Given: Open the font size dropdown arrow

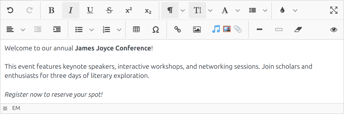Looking at the screenshot, I should [210, 10].
